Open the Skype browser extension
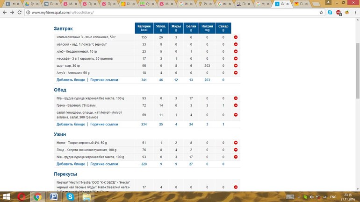Screen dimensions: 360x202 point(330,13)
